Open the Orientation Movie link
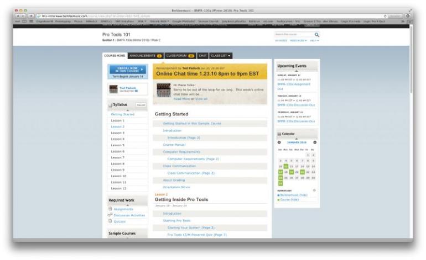Screen dimensions: 426x260 pyautogui.click(x=176, y=187)
